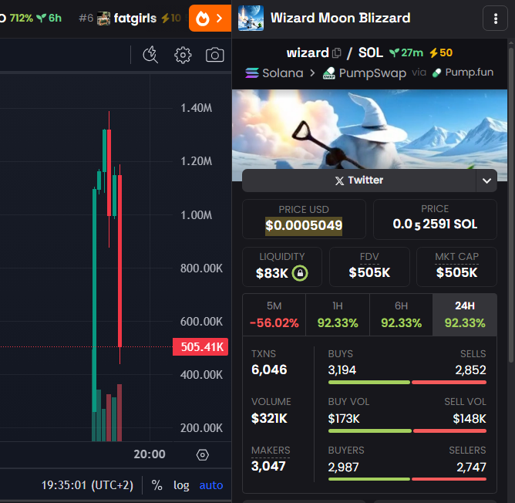Click the liquidity lock icon

click(300, 273)
